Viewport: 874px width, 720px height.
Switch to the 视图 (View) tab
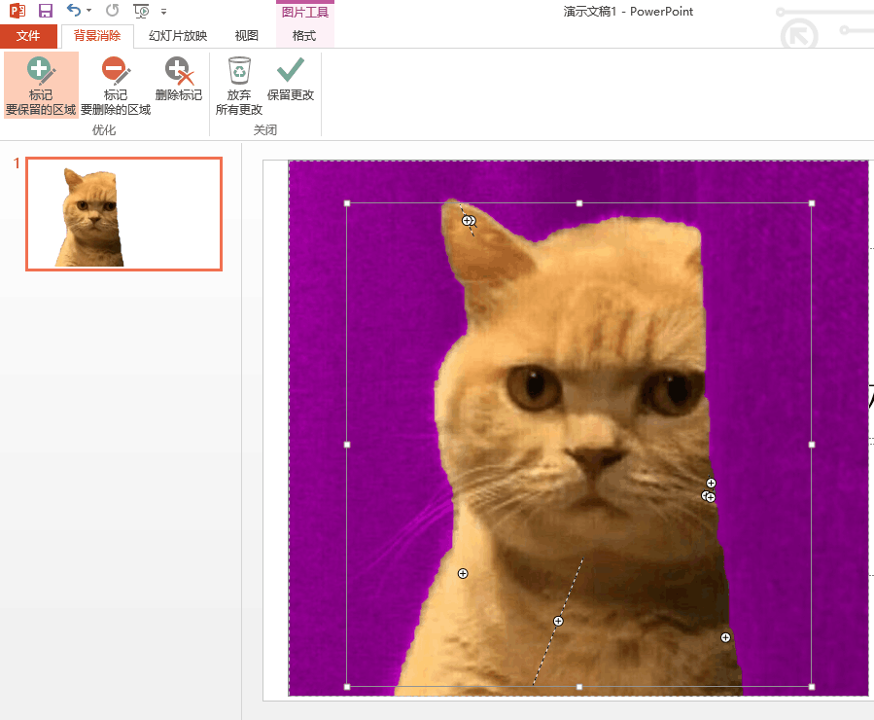pos(247,36)
